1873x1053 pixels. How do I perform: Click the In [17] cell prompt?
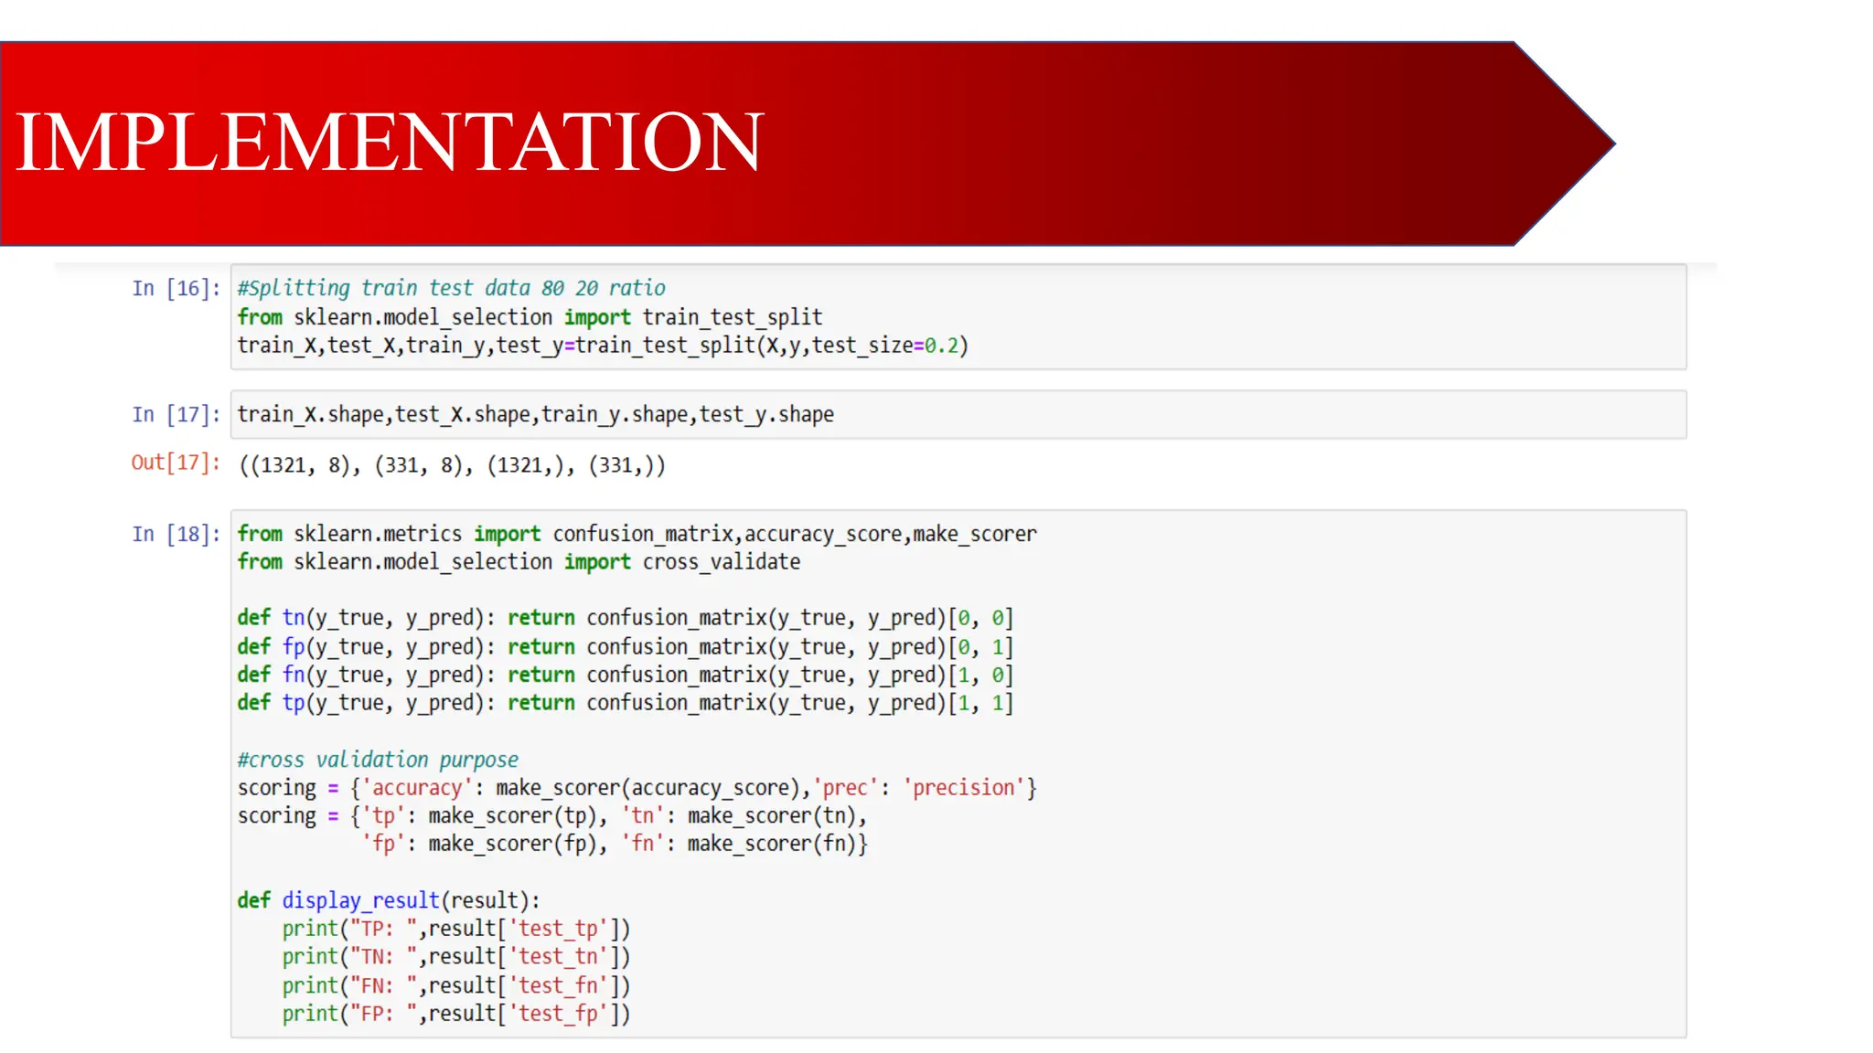pyautogui.click(x=176, y=415)
